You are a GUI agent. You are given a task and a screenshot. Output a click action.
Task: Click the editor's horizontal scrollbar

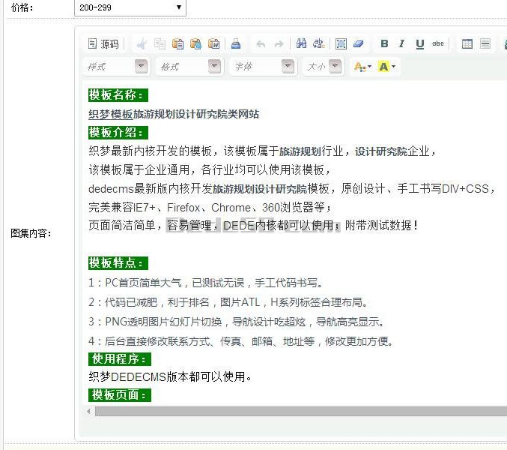[300, 412]
